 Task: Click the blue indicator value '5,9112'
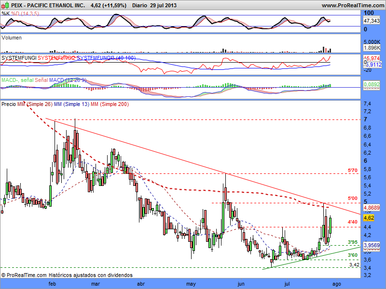click(373, 65)
